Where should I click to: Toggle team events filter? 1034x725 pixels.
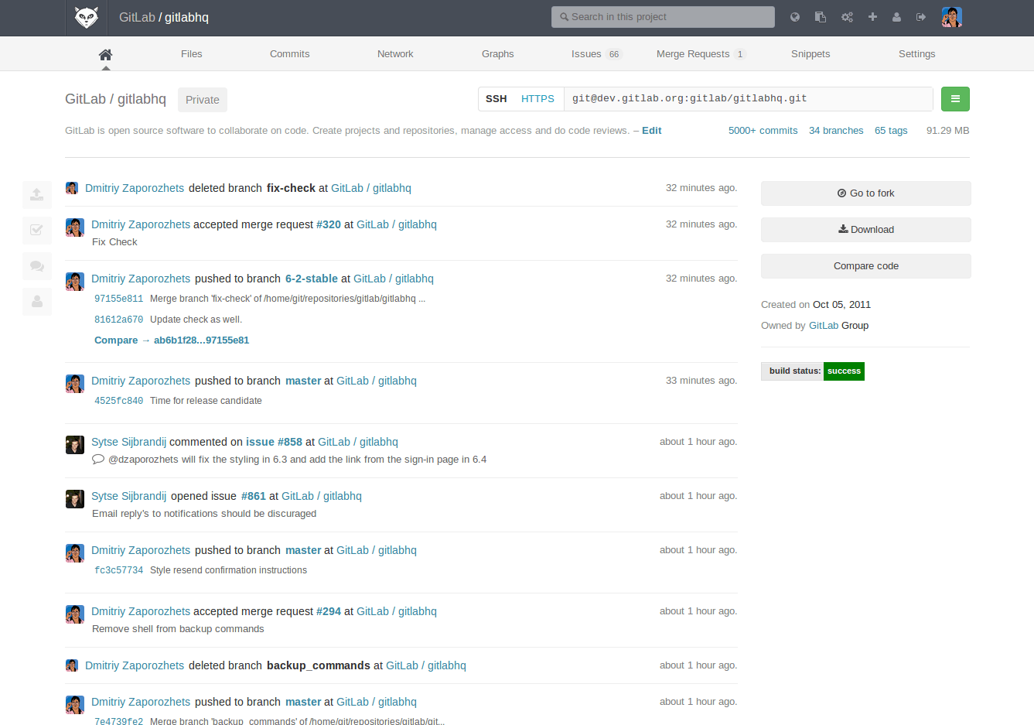click(x=37, y=302)
